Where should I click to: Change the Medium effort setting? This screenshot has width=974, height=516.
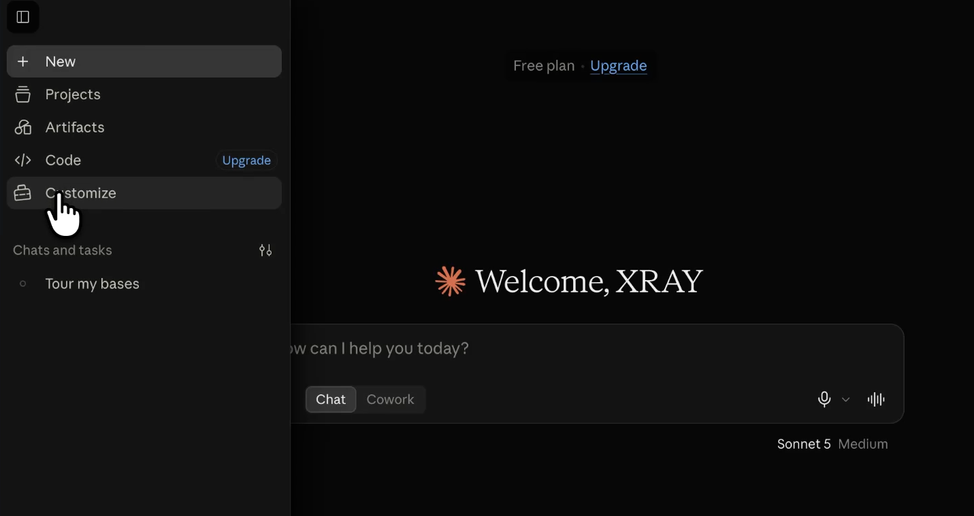(863, 444)
